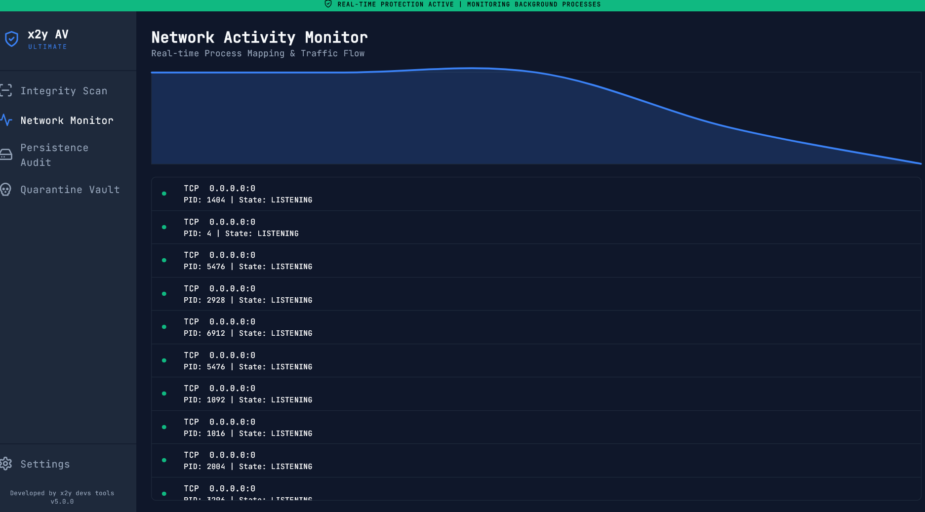Click the Quarantine Vault skull icon
The width and height of the screenshot is (925, 512).
[6, 190]
